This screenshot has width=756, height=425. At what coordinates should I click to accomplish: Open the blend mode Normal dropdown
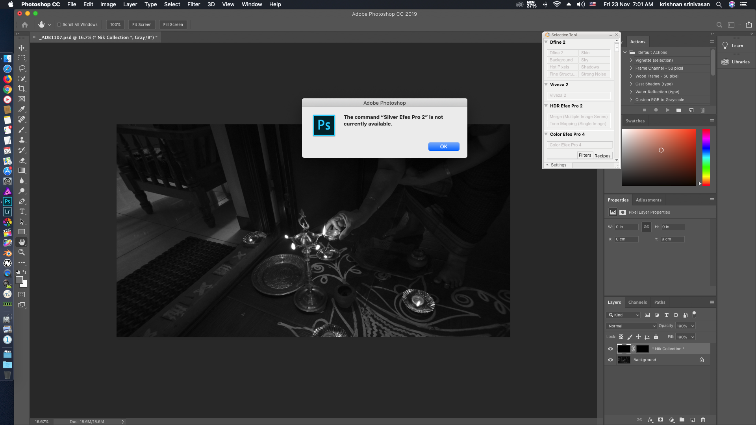(x=632, y=326)
